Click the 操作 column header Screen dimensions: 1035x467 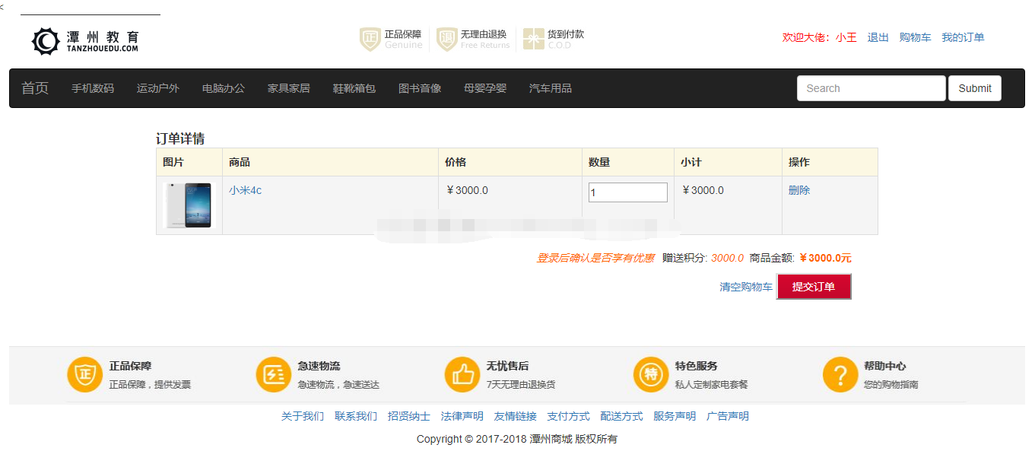pyautogui.click(x=799, y=162)
